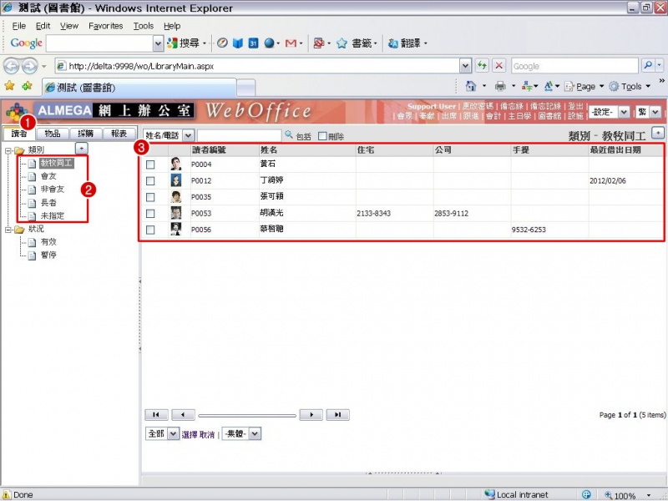This screenshot has height=501, width=668.
Task: Switch to the 報表 tab
Action: tap(119, 134)
